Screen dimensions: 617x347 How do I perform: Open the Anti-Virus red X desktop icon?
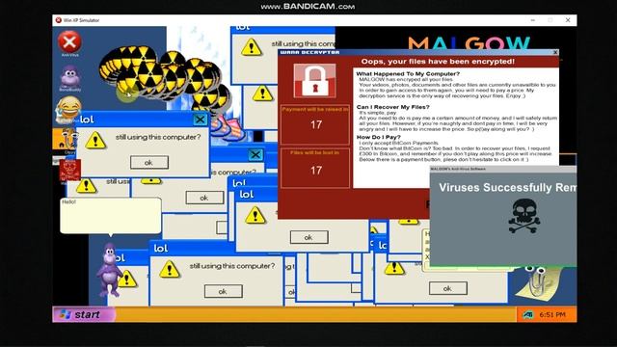click(69, 42)
